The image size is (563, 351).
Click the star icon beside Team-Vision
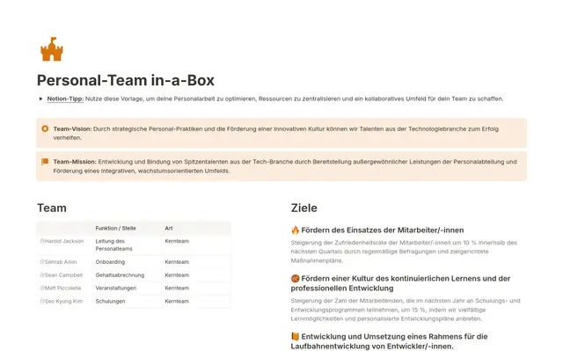(x=45, y=128)
